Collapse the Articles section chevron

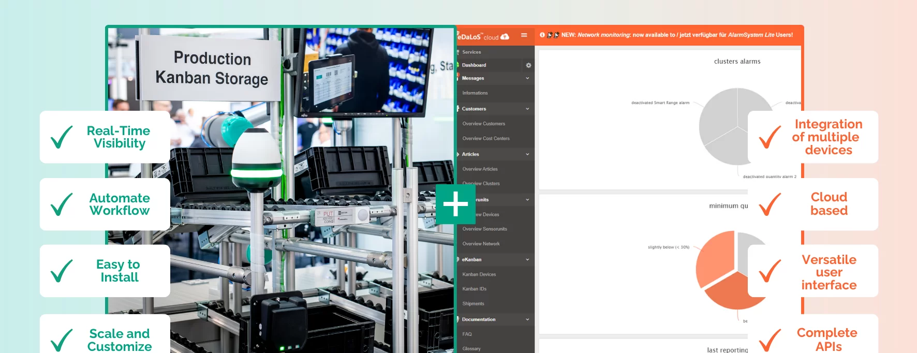pos(527,154)
